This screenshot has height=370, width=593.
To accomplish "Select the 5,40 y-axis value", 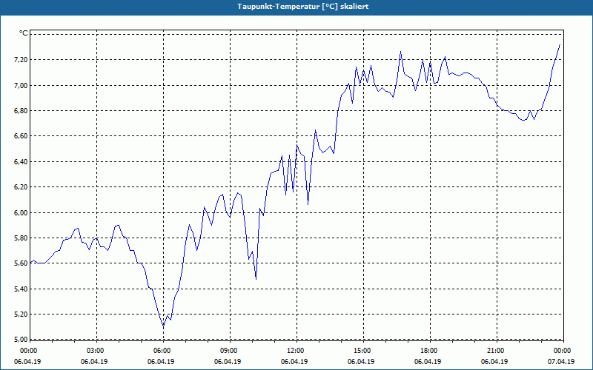I will 21,289.
